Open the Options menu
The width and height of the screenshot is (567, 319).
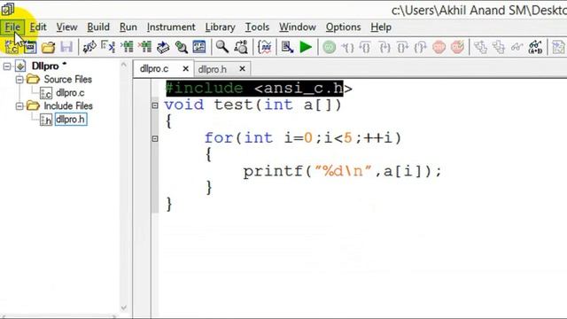point(343,27)
